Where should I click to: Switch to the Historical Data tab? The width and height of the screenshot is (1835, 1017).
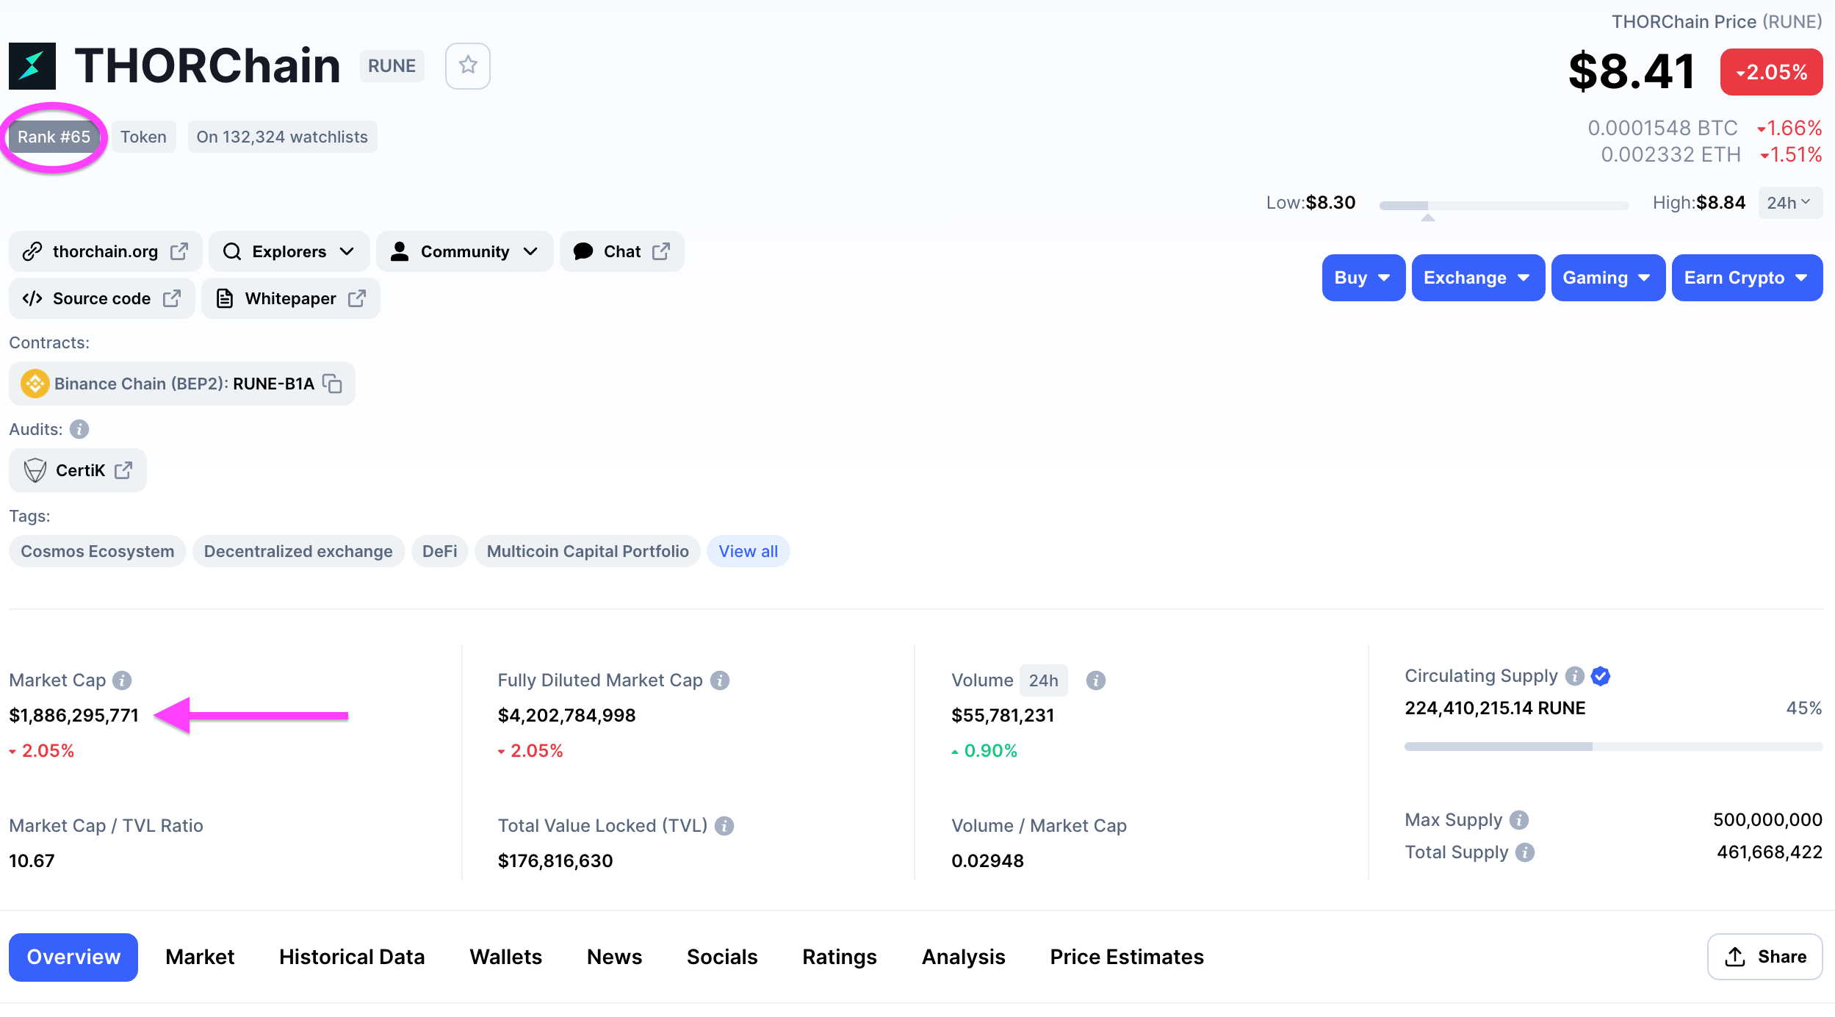[x=352, y=957]
